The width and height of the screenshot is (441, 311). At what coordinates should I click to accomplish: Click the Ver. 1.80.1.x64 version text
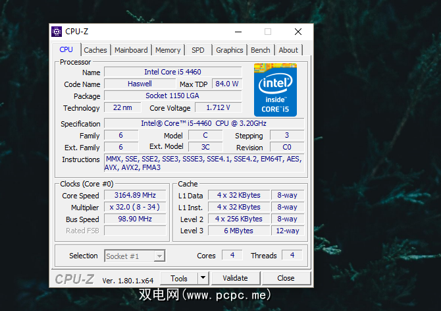click(128, 281)
